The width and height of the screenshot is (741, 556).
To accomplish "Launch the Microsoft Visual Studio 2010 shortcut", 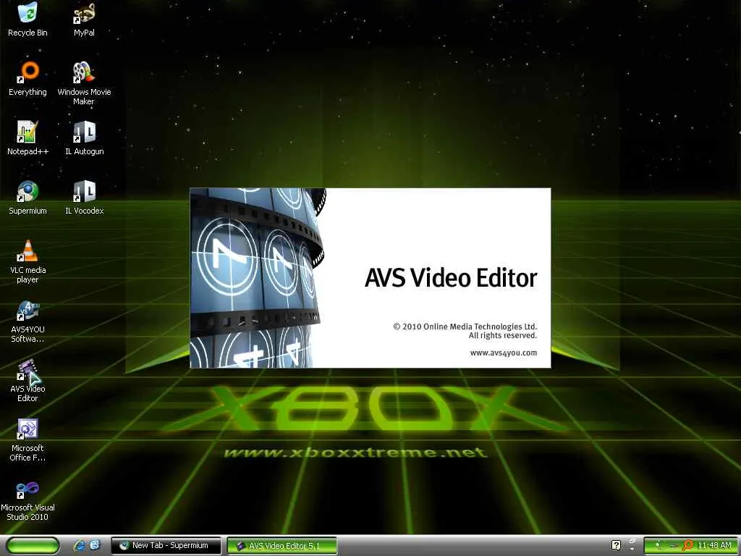I will (27, 500).
